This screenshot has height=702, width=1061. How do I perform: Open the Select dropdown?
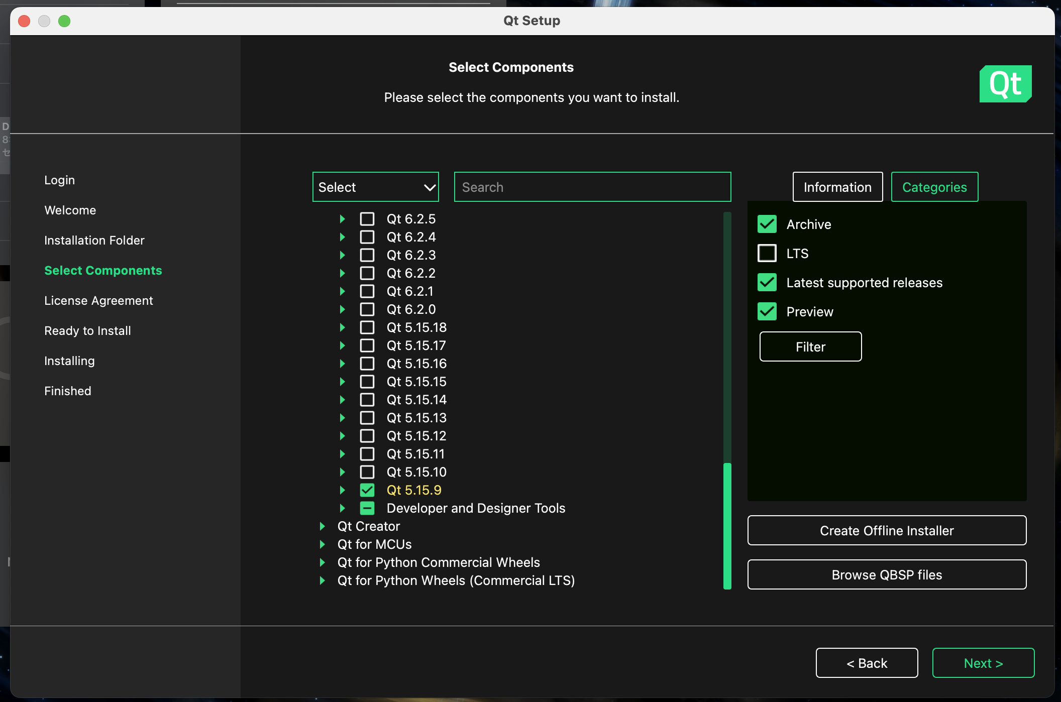[x=375, y=187]
